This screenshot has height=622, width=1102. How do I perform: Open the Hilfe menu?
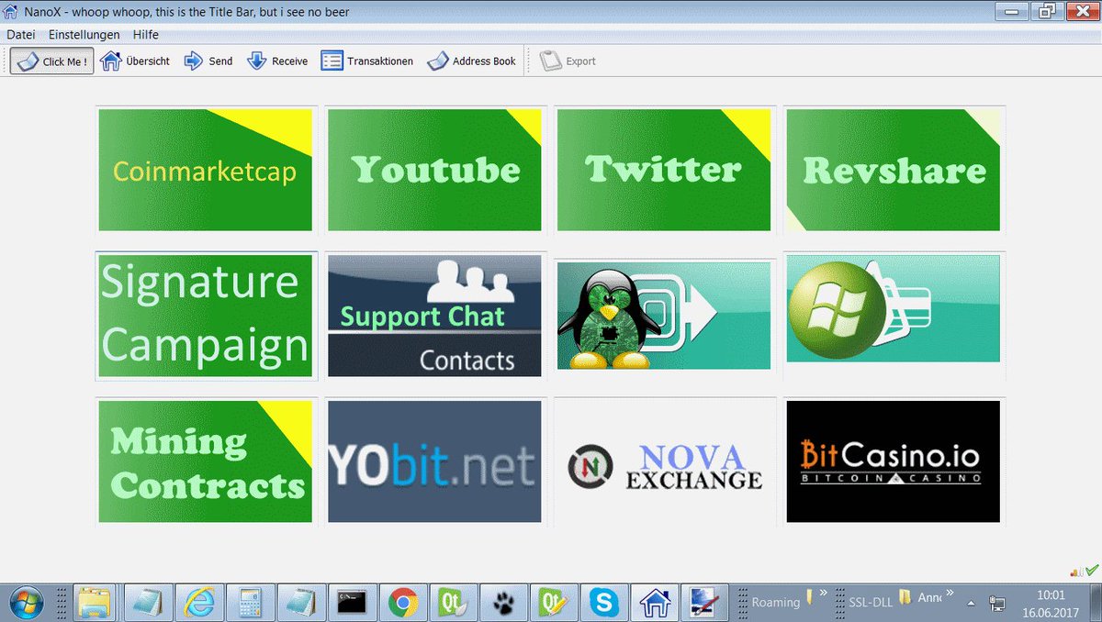[x=146, y=35]
